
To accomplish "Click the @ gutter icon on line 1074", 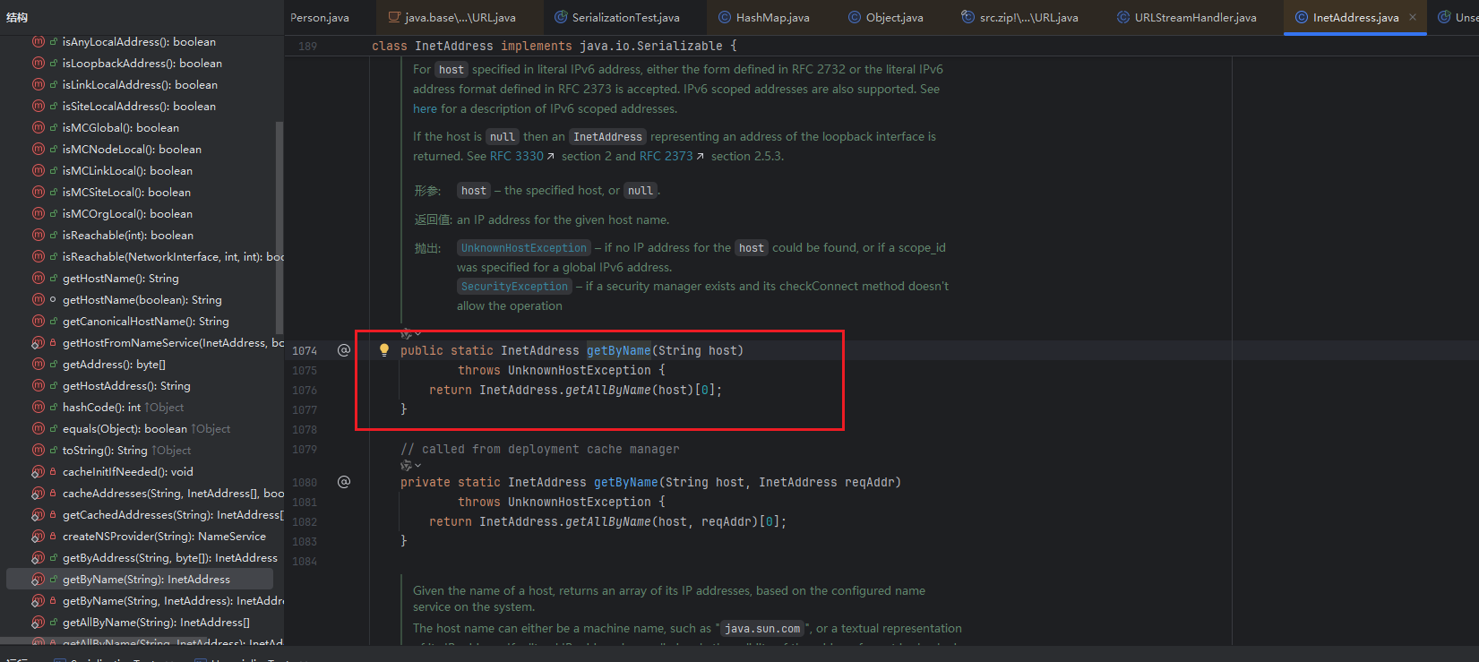I will click(343, 350).
